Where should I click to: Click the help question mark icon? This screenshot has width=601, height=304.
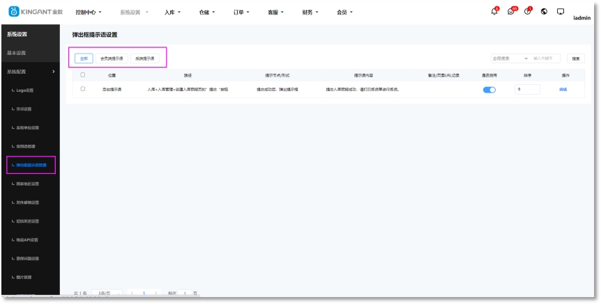coord(528,11)
